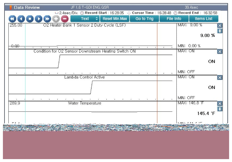
Task: Open the Items List
Action: [x=204, y=19]
